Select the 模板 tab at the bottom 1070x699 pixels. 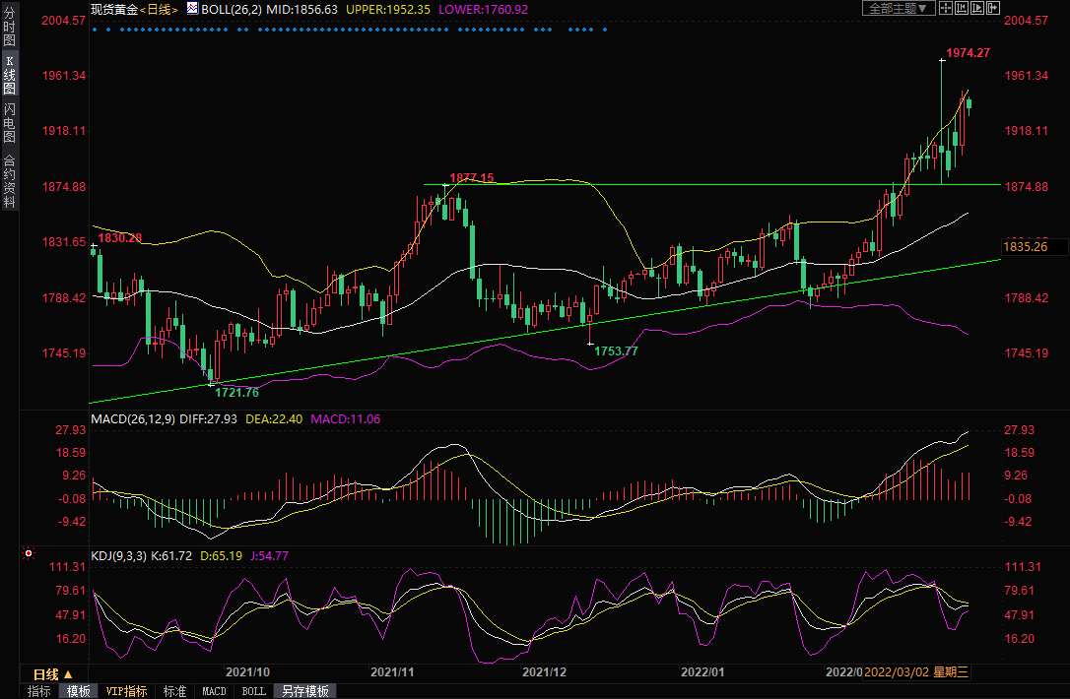[79, 691]
